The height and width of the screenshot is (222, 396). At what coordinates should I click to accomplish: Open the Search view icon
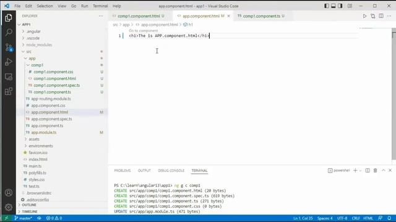click(x=8, y=32)
